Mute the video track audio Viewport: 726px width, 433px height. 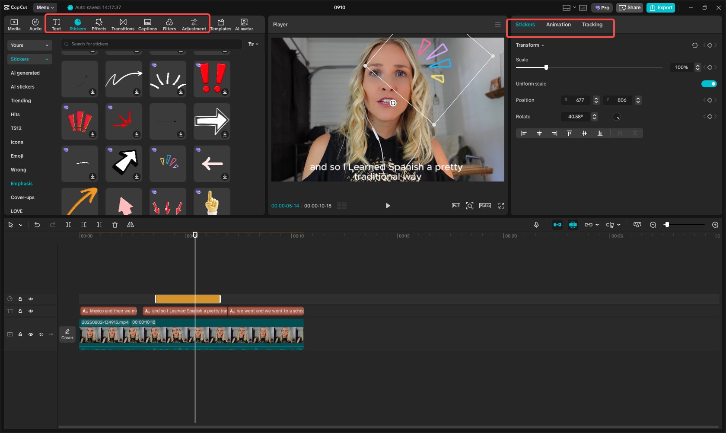(x=41, y=334)
